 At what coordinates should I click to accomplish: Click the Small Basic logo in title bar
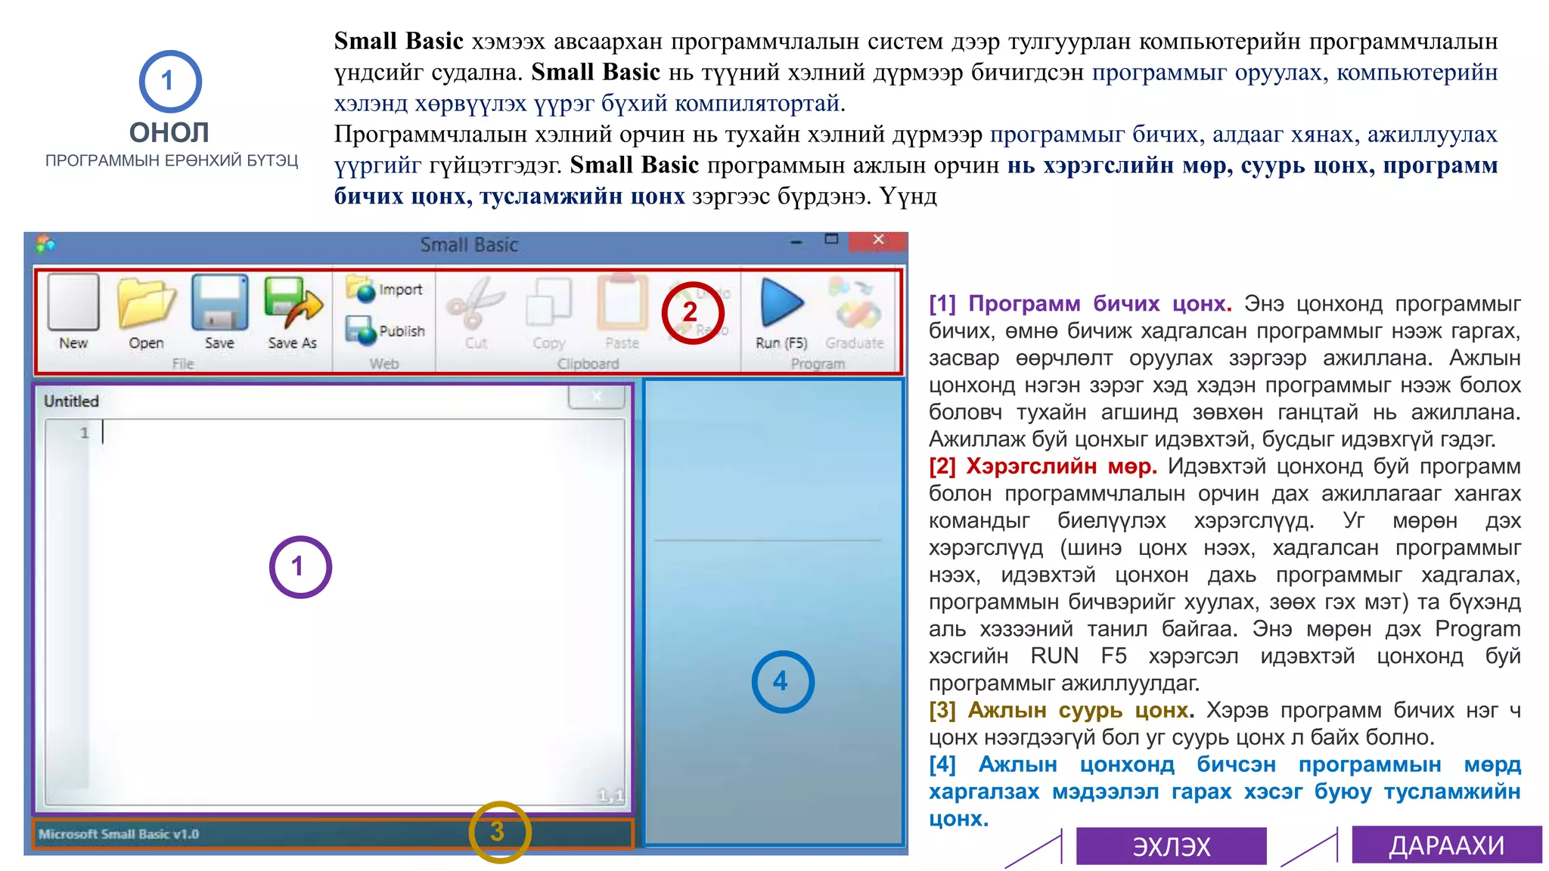pos(45,244)
